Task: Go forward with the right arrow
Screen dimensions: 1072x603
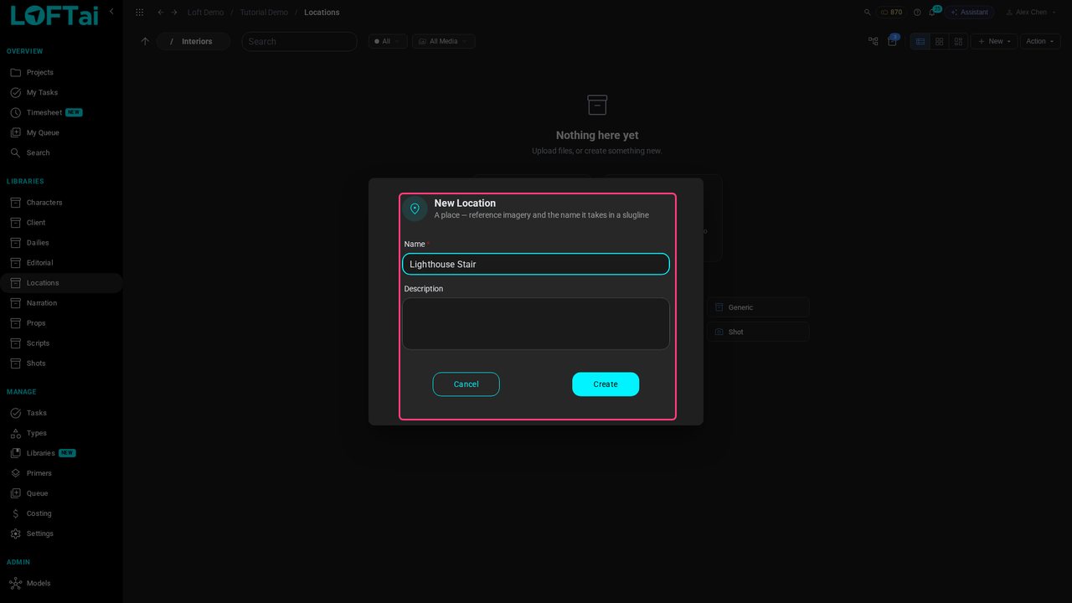Action: point(174,13)
